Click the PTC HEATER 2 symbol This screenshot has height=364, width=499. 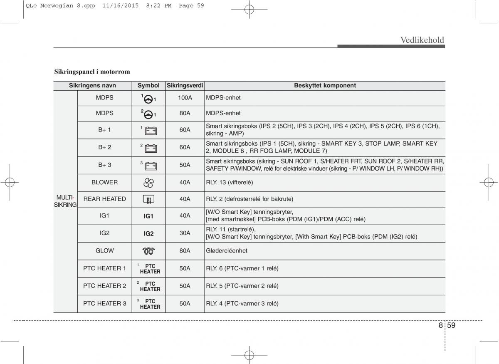pyautogui.click(x=149, y=286)
